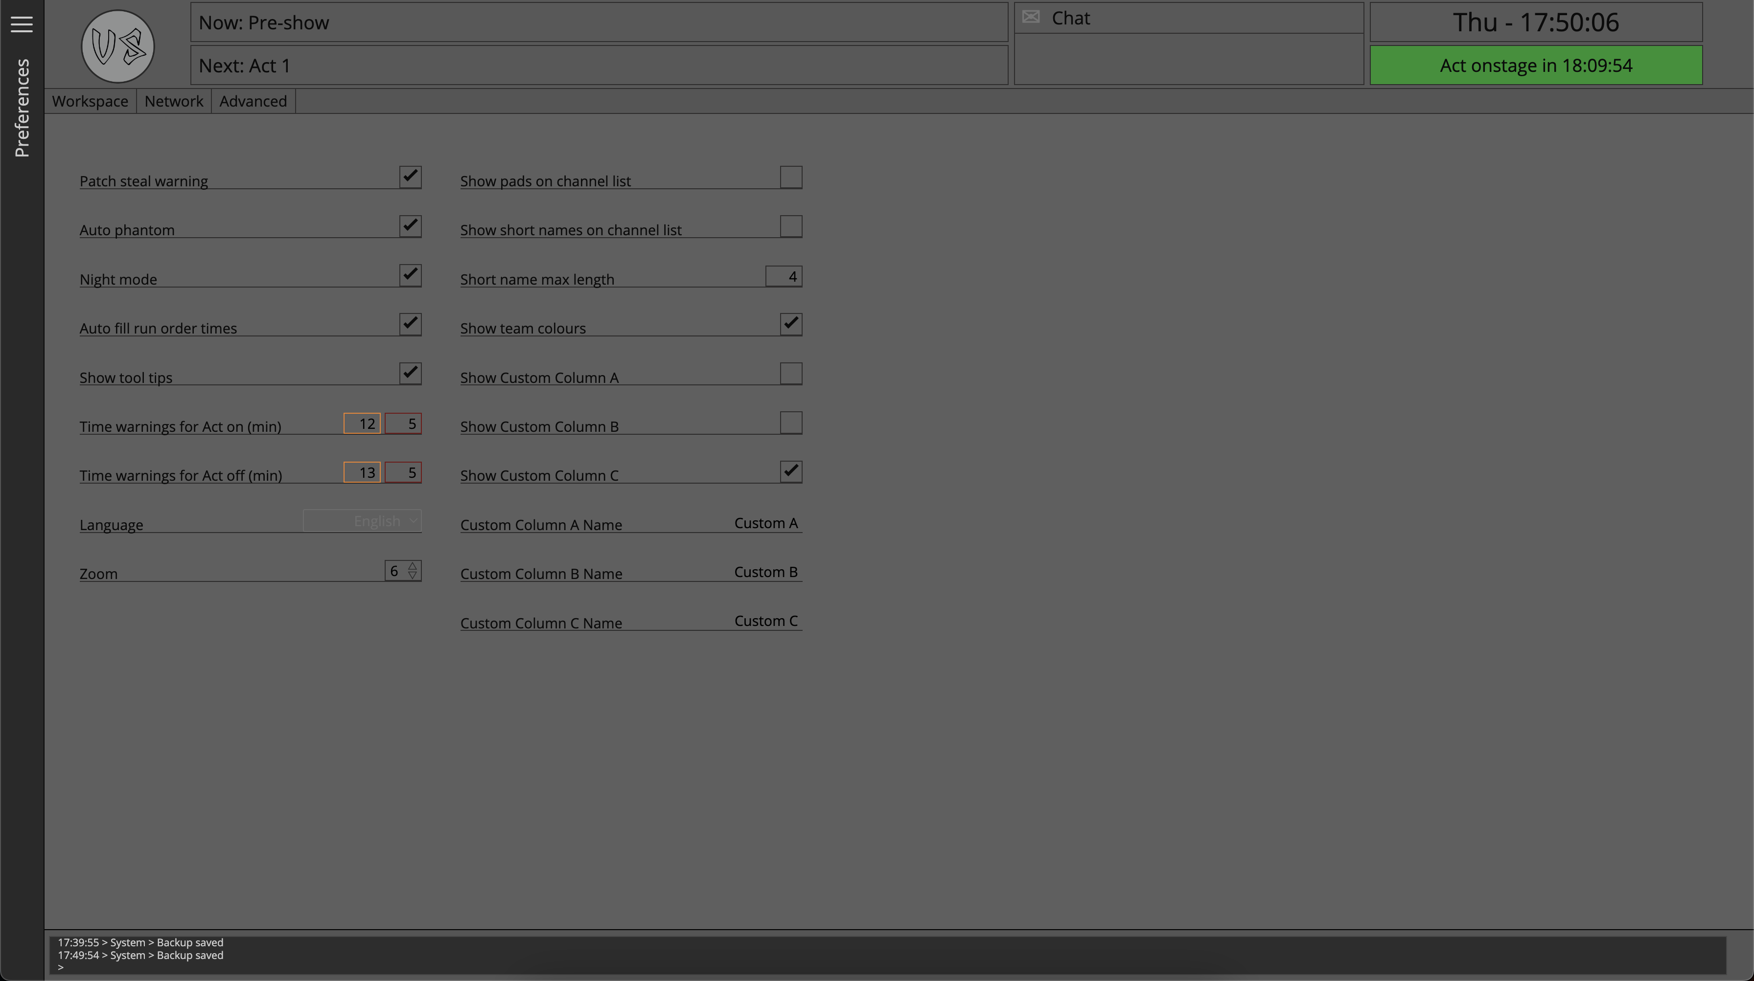Click the Zoom value field
The width and height of the screenshot is (1754, 981).
pyautogui.click(x=395, y=571)
